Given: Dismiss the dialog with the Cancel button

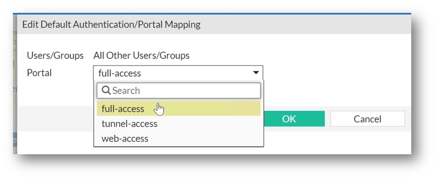Looking at the screenshot, I should (x=368, y=119).
